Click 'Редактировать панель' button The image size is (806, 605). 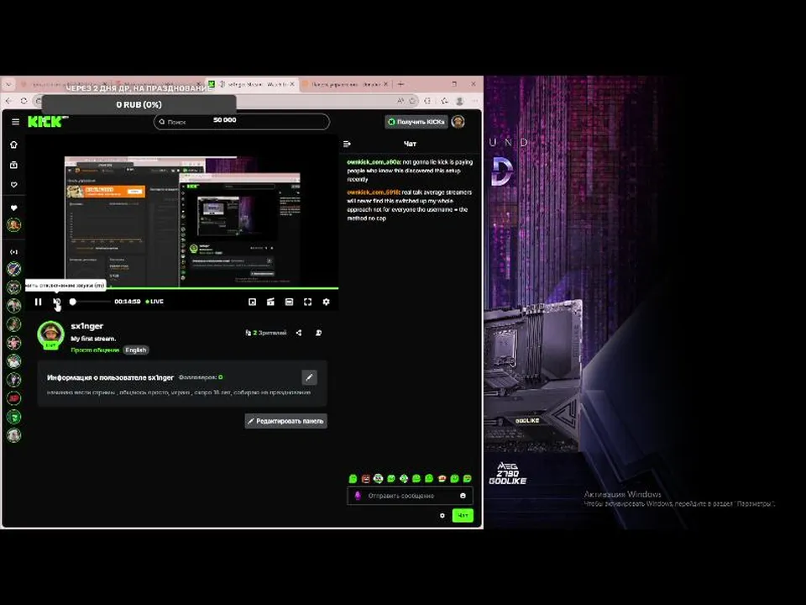click(x=285, y=421)
